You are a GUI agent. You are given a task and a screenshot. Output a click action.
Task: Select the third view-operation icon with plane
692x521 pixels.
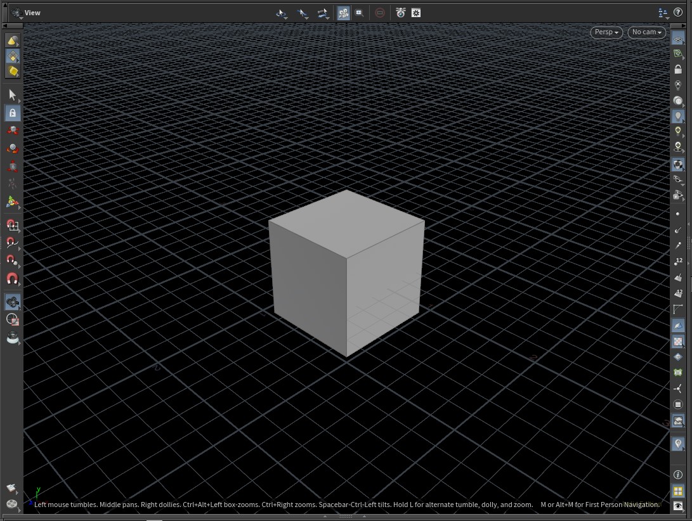(323, 13)
